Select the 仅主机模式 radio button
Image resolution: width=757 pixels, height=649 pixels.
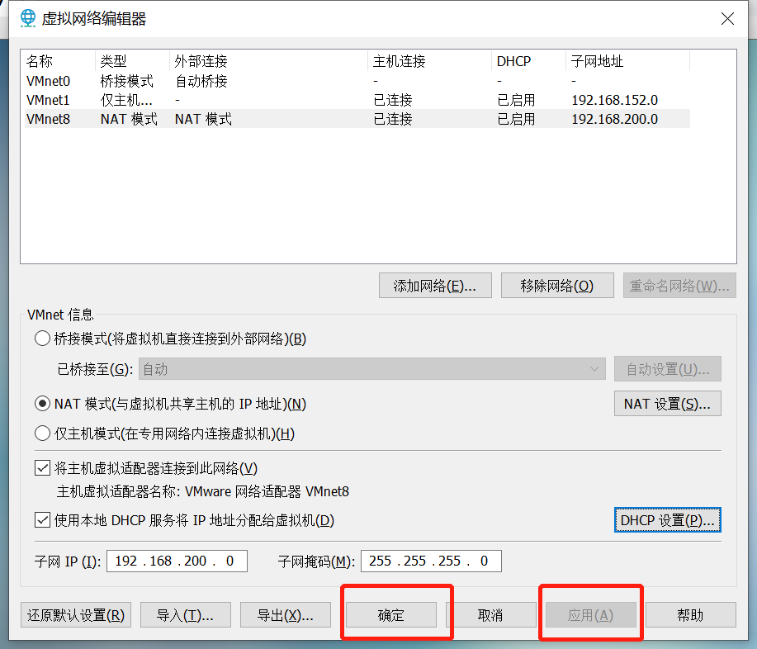tap(42, 433)
